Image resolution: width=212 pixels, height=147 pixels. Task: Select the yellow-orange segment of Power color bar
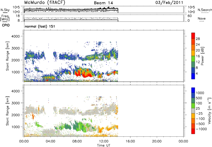point(193,53)
